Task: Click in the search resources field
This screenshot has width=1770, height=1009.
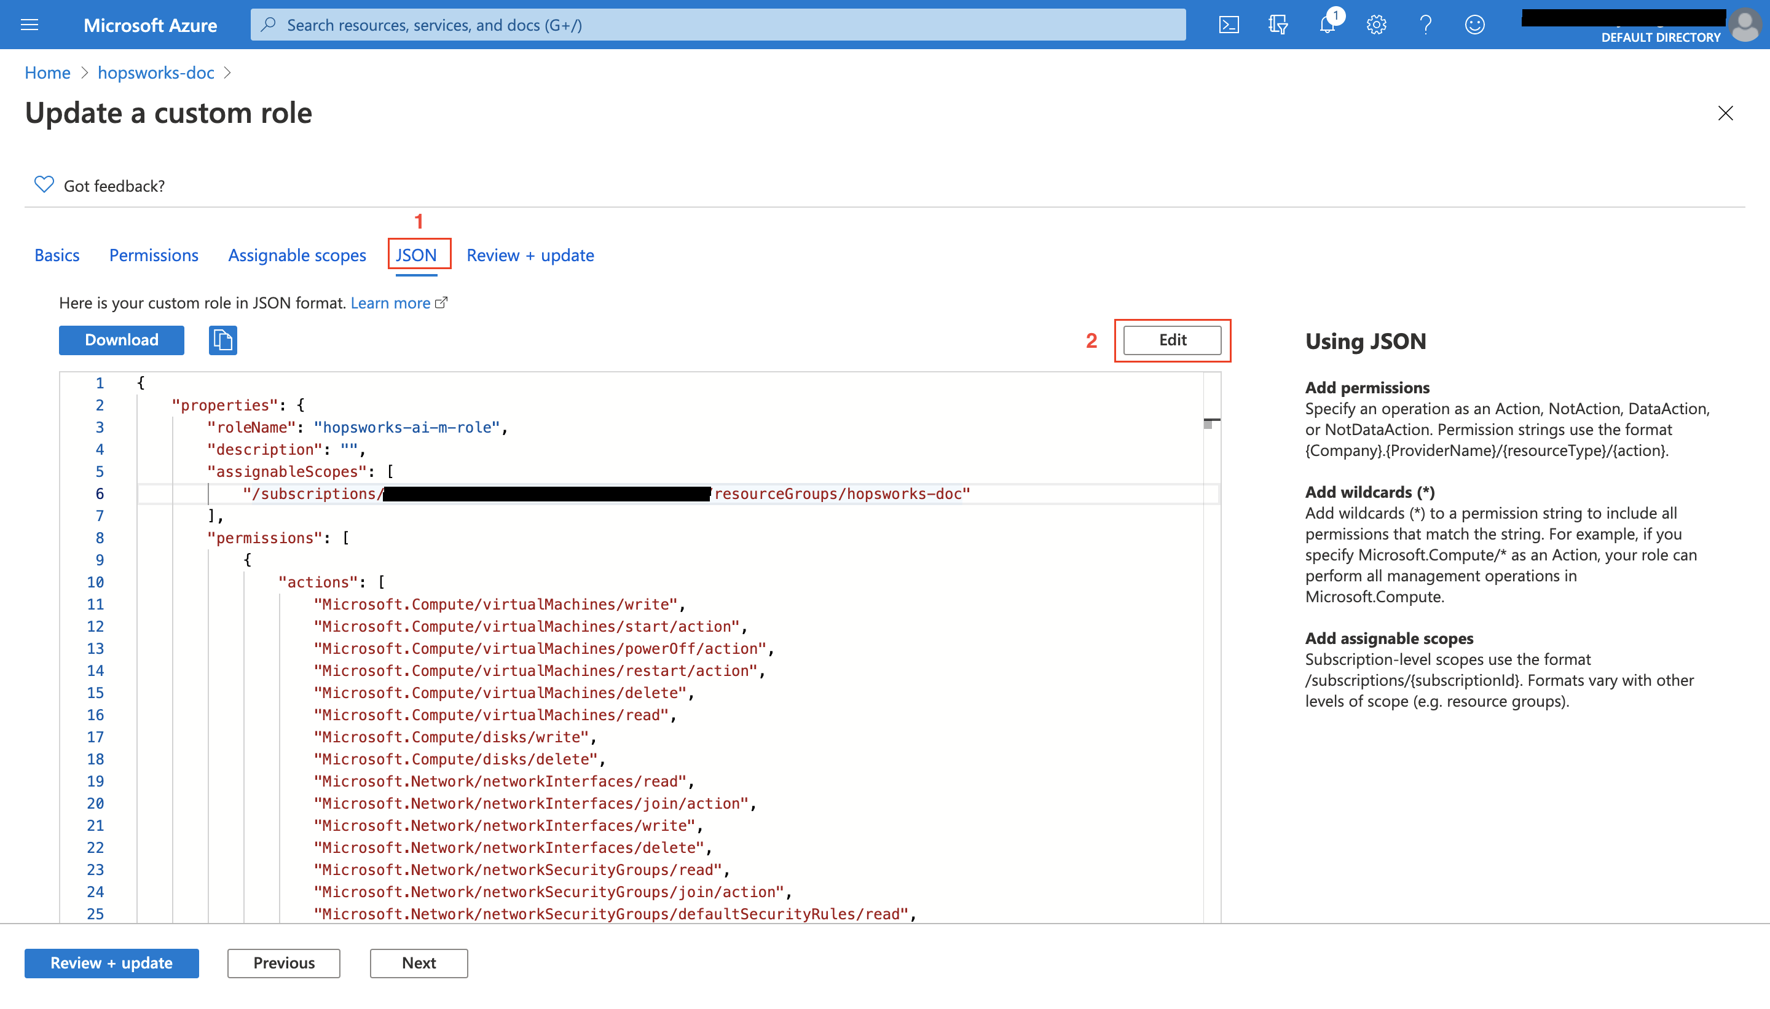Action: (x=717, y=25)
